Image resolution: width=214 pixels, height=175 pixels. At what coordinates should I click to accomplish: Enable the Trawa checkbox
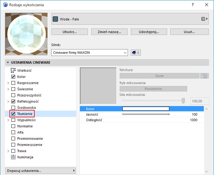pyautogui.click(x=13, y=151)
